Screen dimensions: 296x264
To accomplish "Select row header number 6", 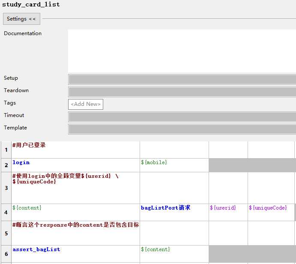I will coord(6,254).
